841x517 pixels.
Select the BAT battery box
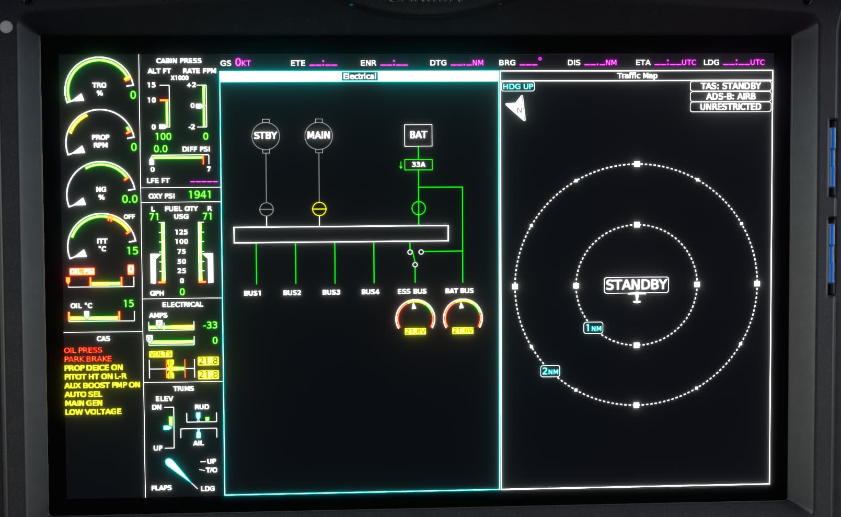(418, 135)
